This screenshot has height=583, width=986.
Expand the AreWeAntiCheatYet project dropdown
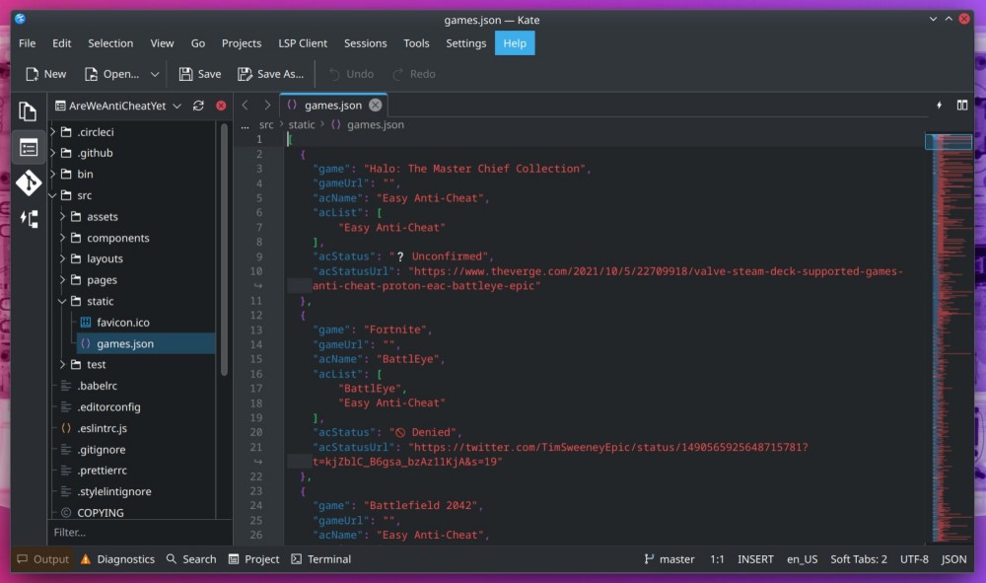[x=176, y=105]
